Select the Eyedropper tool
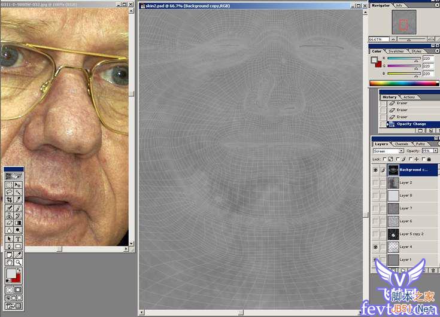Image resolution: width=440 pixels, height=317 pixels. tap(18, 255)
